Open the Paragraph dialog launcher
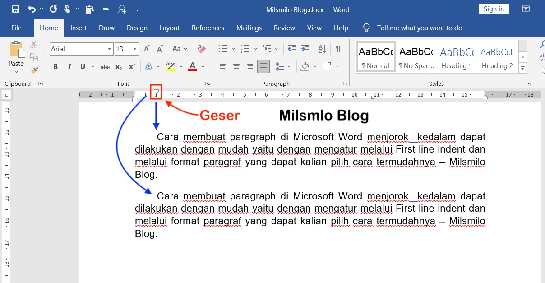The height and width of the screenshot is (283, 545). 345,84
